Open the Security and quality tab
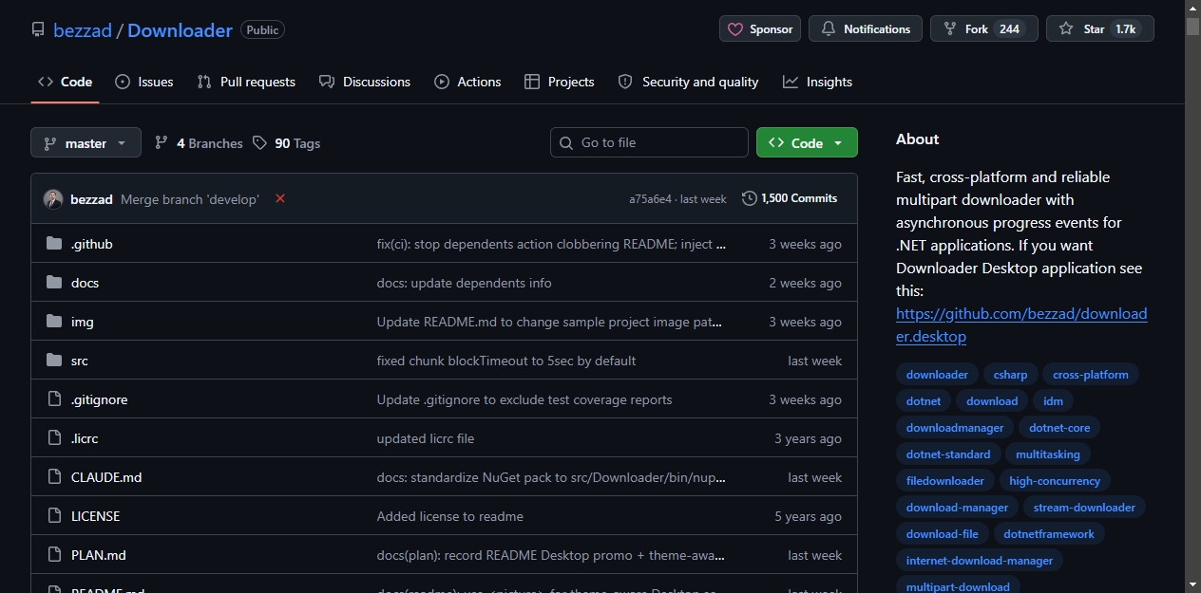This screenshot has width=1201, height=593. 689,82
